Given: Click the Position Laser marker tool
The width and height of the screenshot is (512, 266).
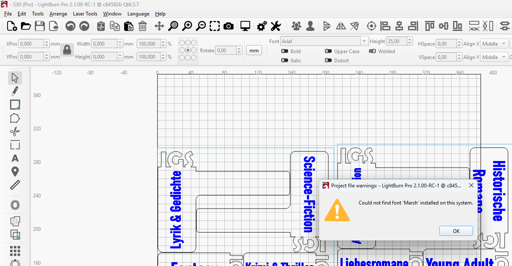Looking at the screenshot, I should [15, 171].
